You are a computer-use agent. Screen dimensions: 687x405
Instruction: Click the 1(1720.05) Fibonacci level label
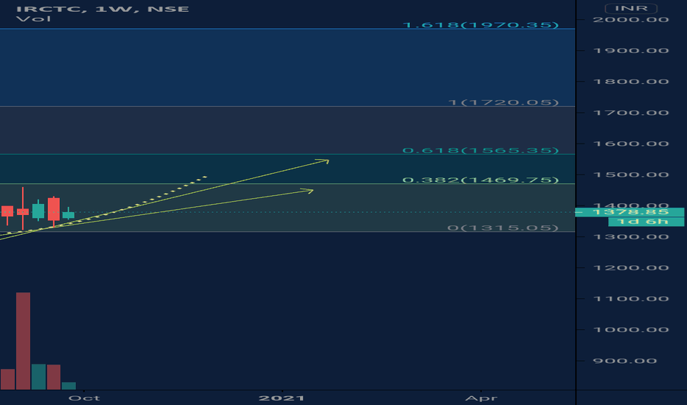click(503, 102)
